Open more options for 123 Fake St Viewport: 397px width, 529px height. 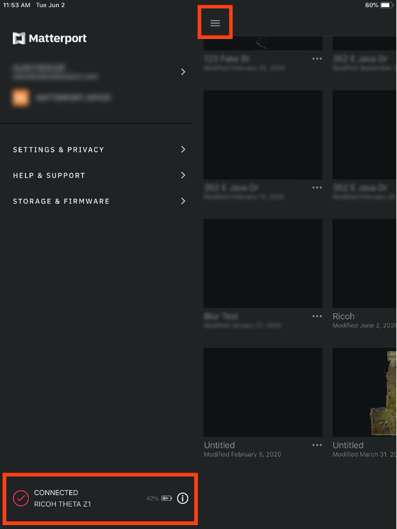317,59
